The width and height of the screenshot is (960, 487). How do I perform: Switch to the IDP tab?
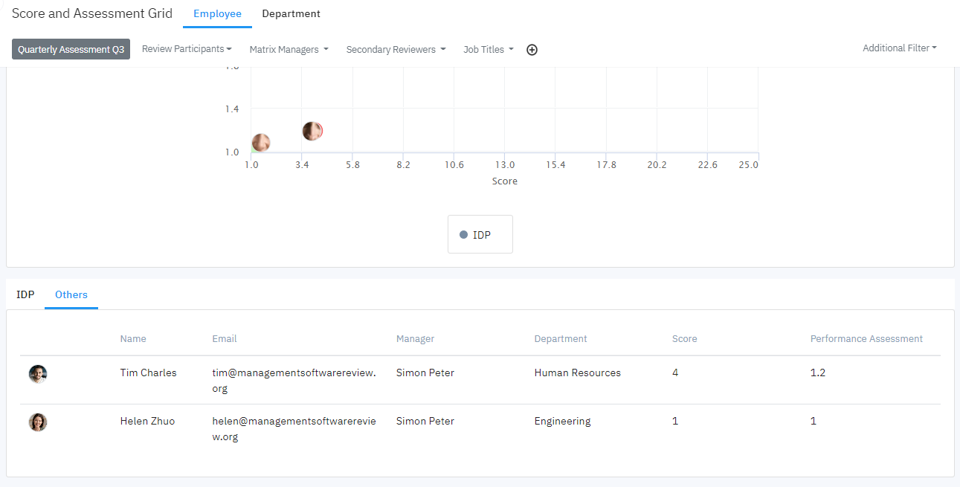click(x=26, y=295)
